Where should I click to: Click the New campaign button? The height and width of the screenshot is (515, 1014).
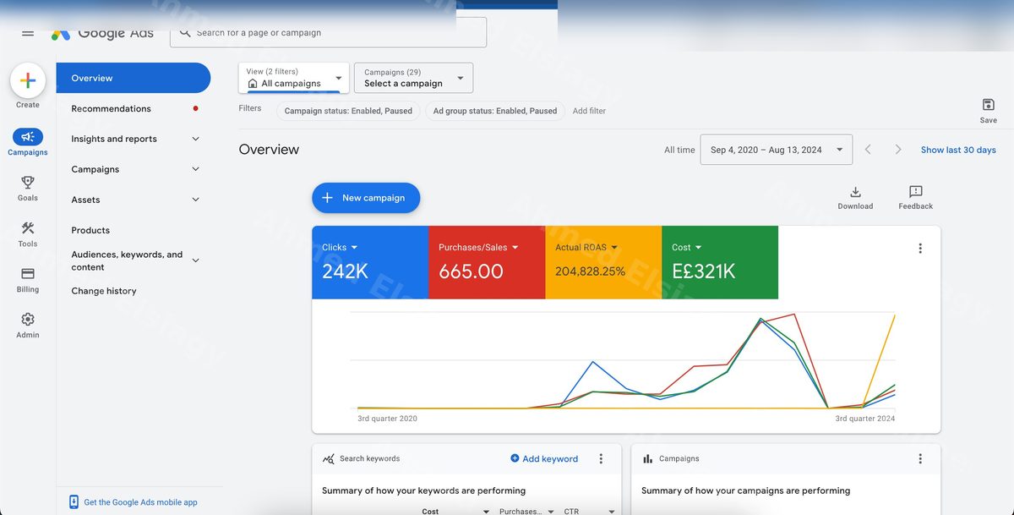click(366, 198)
